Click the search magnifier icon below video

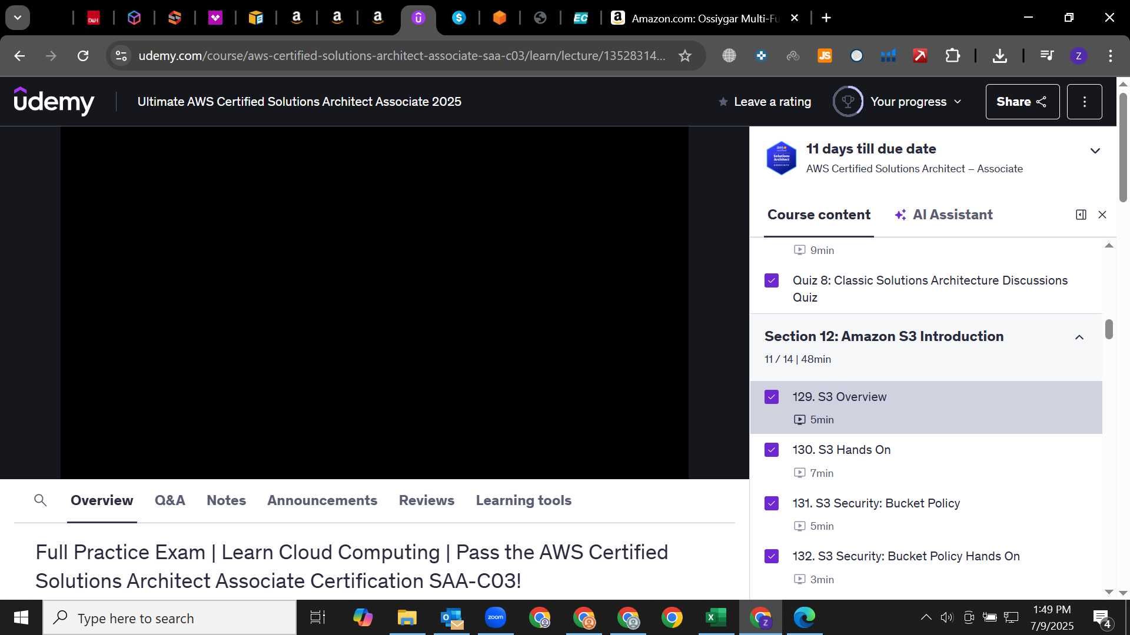tap(41, 500)
